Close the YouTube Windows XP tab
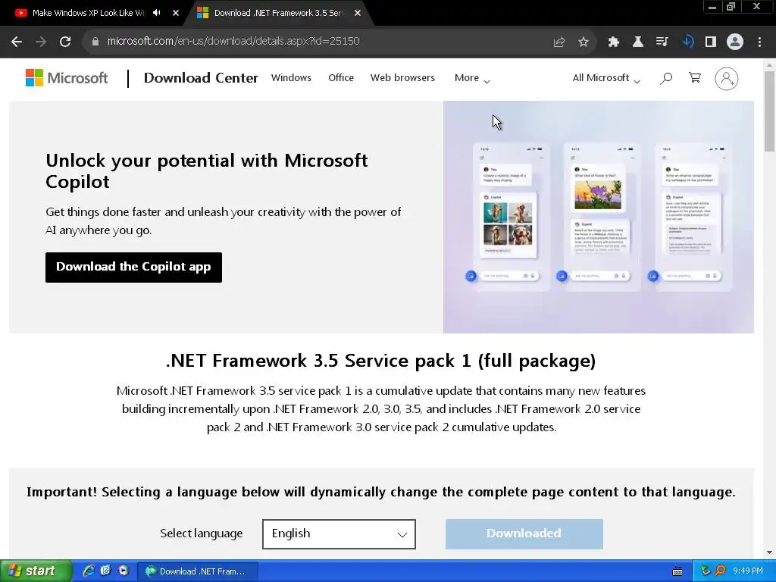 coord(176,13)
